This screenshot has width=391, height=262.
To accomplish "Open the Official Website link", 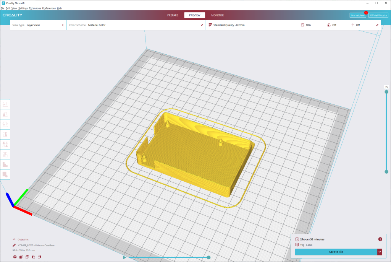I will [x=378, y=15].
